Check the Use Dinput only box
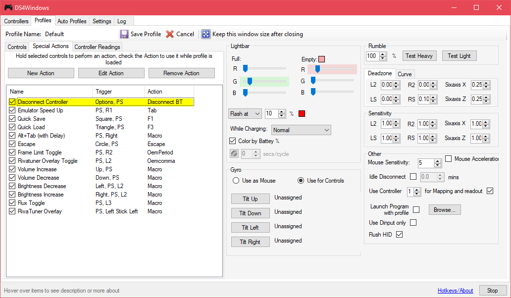The width and height of the screenshot is (511, 298). pyautogui.click(x=413, y=223)
